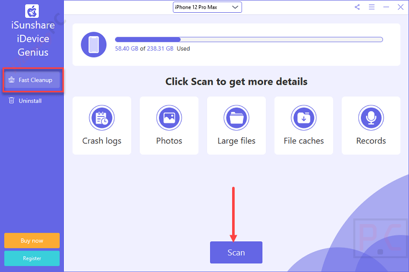Click the 'Crash logs' label
The height and width of the screenshot is (272, 409).
pyautogui.click(x=102, y=141)
